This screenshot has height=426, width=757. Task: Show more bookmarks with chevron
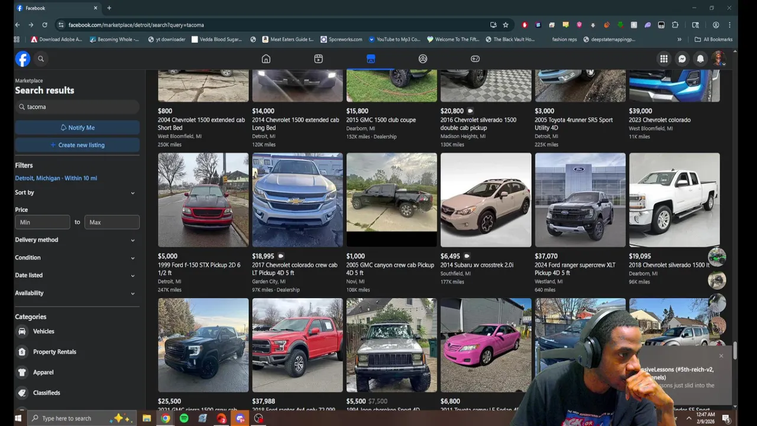pyautogui.click(x=679, y=39)
